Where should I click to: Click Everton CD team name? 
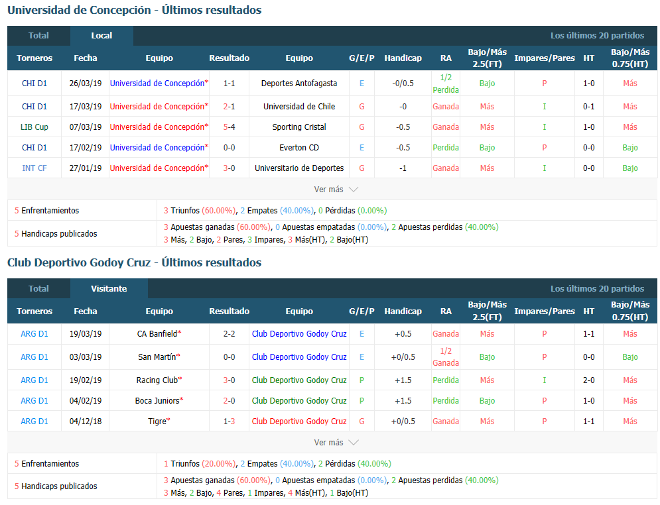click(299, 148)
